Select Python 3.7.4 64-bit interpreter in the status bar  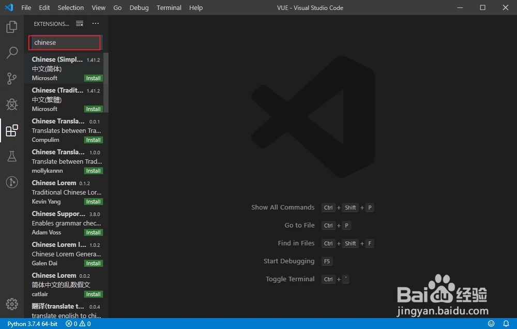coord(32,324)
